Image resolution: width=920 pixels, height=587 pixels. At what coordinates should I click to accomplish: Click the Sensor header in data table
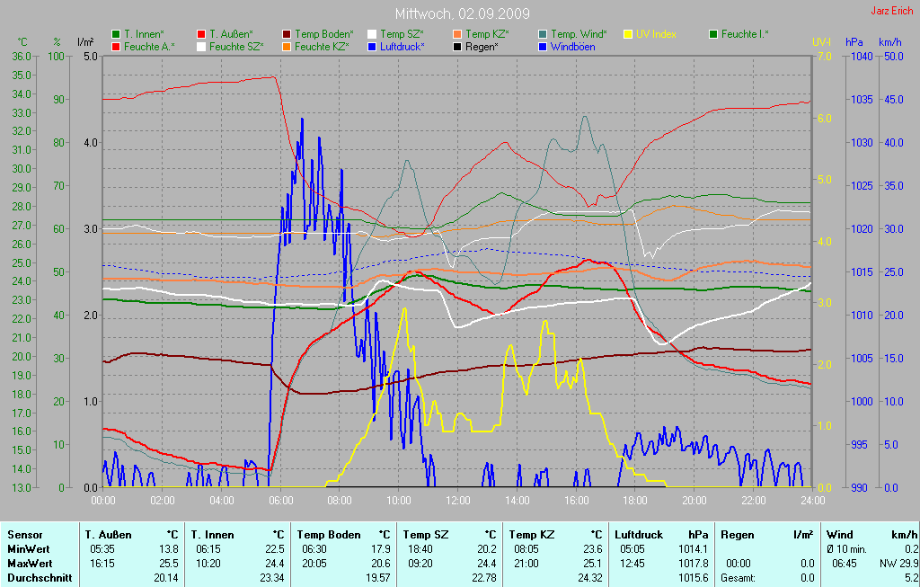click(x=25, y=535)
